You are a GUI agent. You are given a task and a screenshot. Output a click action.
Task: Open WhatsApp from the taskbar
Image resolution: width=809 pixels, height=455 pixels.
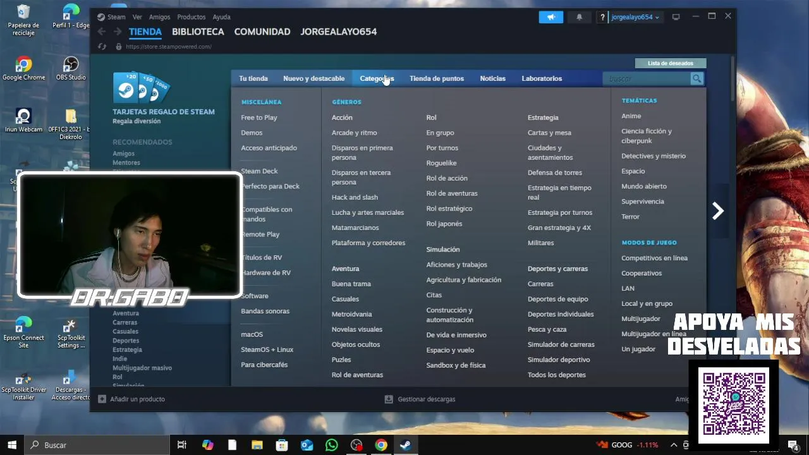[332, 445]
